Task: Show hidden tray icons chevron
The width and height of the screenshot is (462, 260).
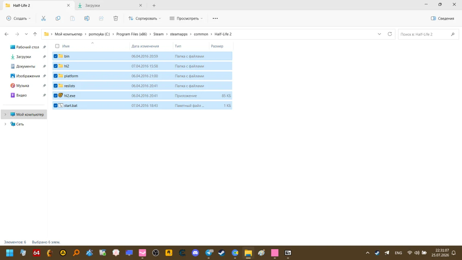Action: [x=367, y=253]
